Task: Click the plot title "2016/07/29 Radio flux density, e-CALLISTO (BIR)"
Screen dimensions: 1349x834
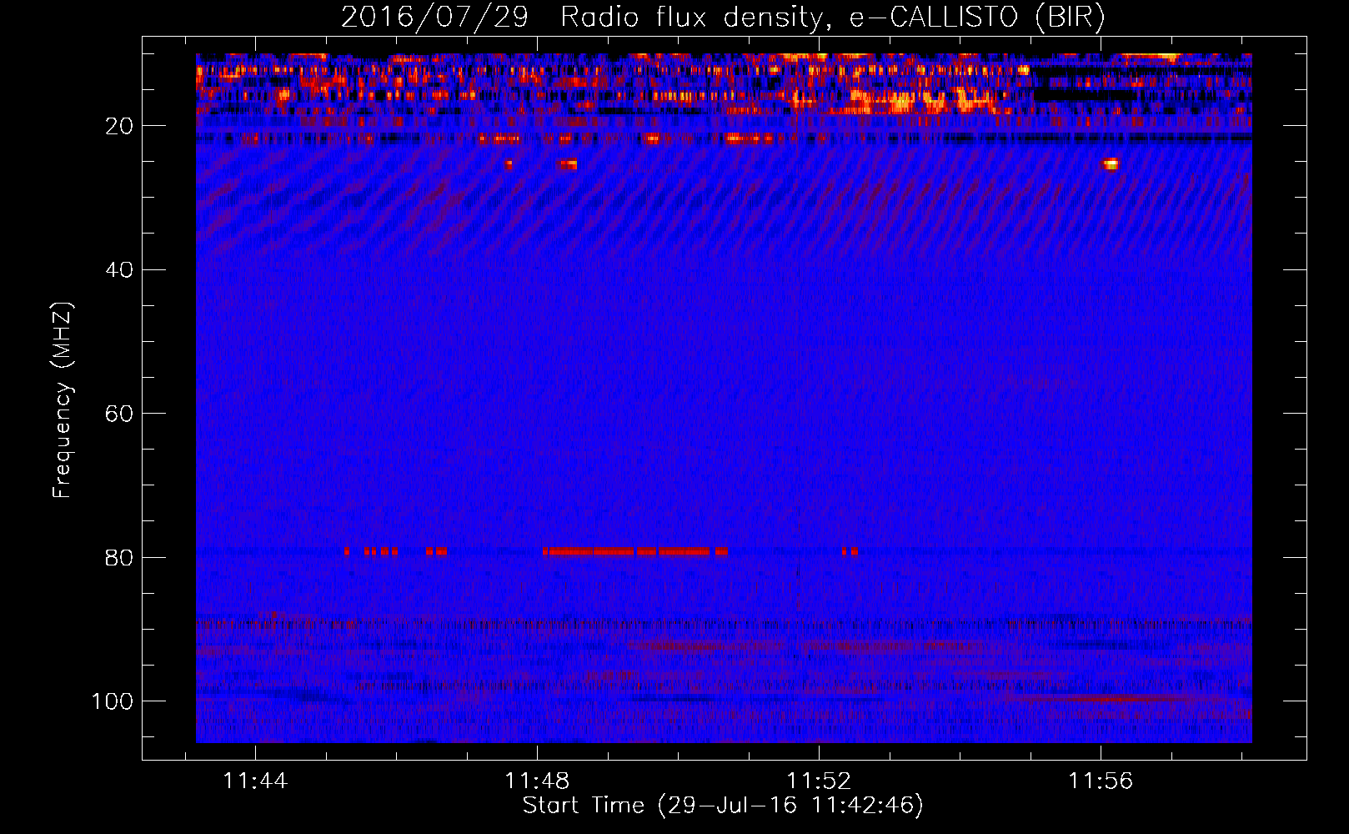Action: tap(723, 18)
